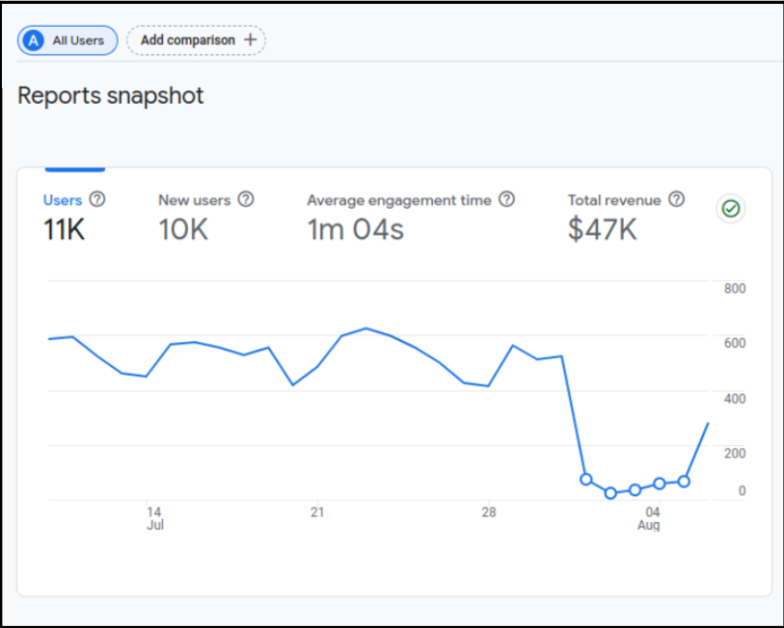
Task: Click the plus icon beside Add comparison
Action: click(x=251, y=40)
